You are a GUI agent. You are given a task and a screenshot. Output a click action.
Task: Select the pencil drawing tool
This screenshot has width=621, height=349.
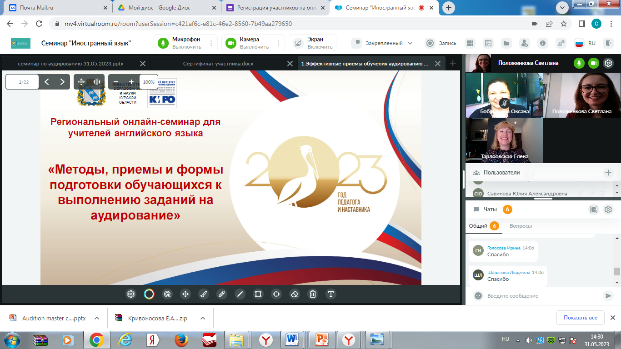[222, 294]
